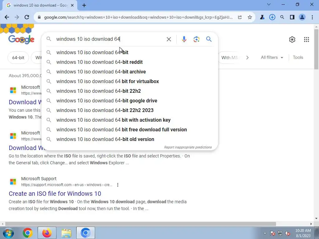Choose the 64-bit 22h2 2023 suggestion
The width and height of the screenshot is (319, 239).
click(130, 110)
